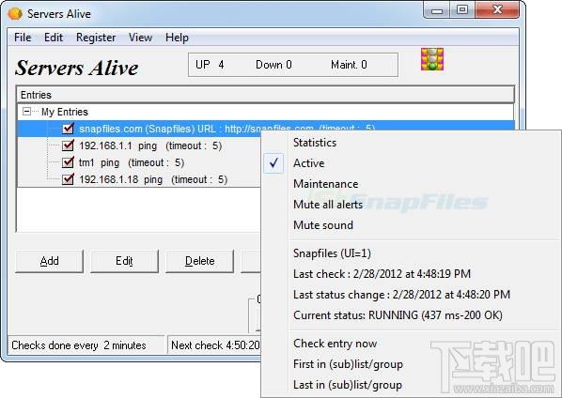Uncheck the snapfiles.com entry checkbox
Viewport: 562px width, 398px height.
(68, 129)
